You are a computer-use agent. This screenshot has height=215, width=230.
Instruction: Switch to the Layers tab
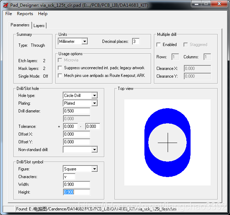[x=39, y=26]
